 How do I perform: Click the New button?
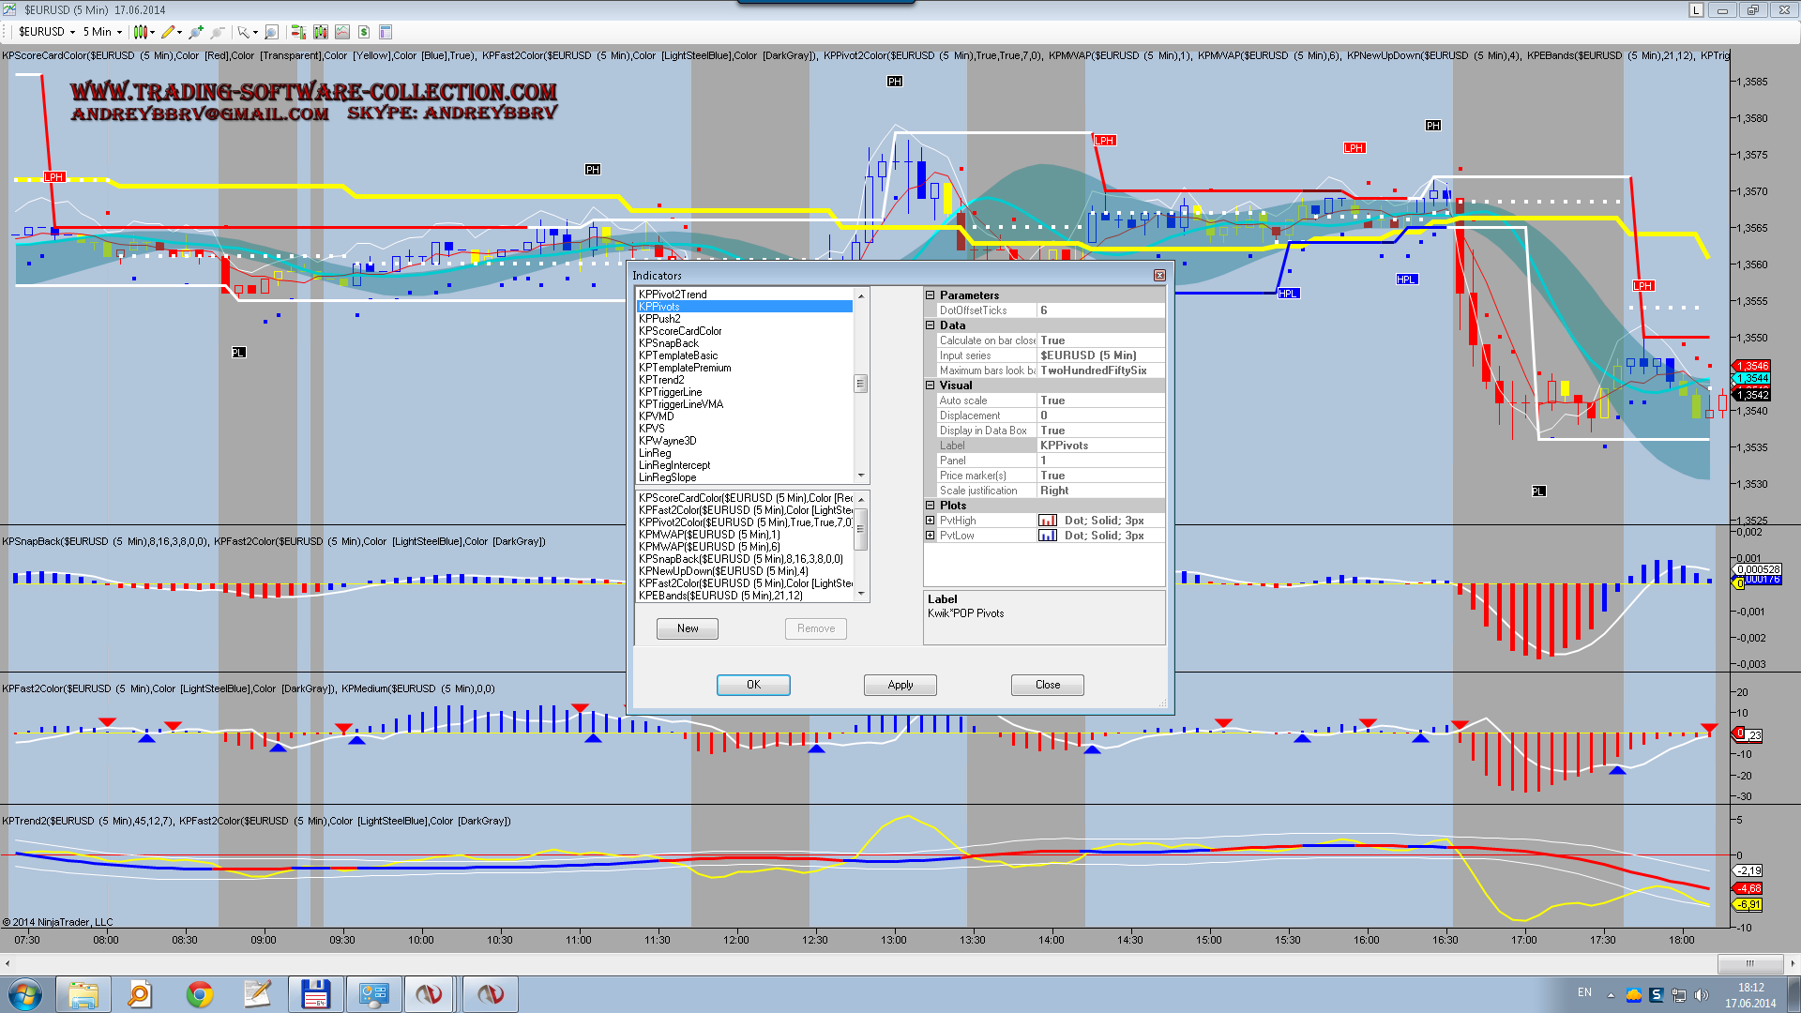pos(688,628)
